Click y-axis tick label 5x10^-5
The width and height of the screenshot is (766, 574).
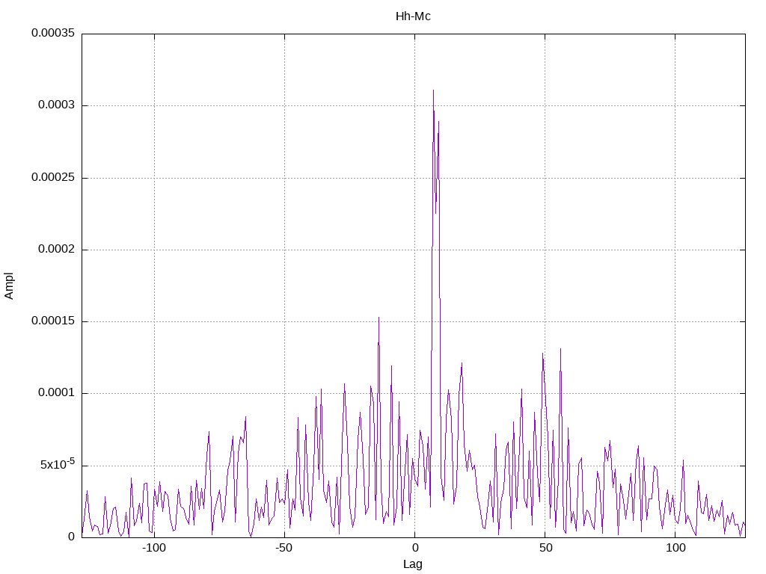(x=58, y=464)
